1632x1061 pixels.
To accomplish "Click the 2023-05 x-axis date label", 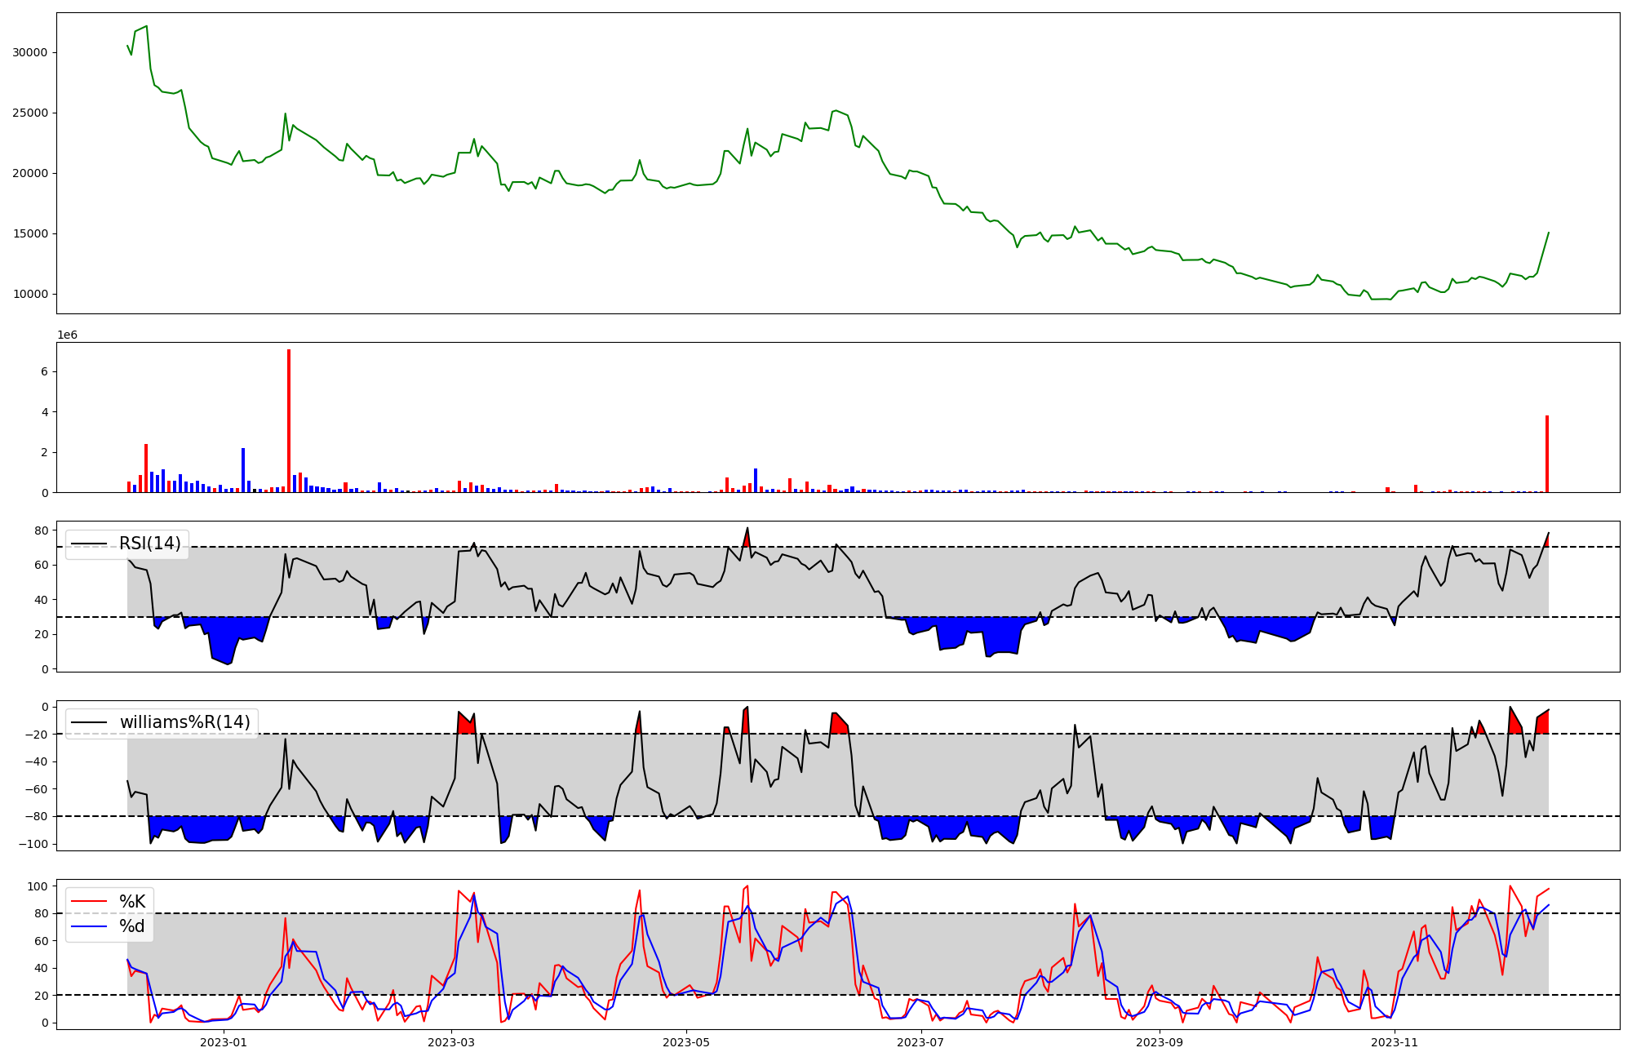I will 686,1042.
